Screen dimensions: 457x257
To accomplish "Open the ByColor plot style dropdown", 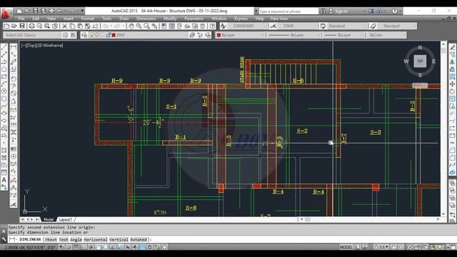I will click(x=387, y=35).
